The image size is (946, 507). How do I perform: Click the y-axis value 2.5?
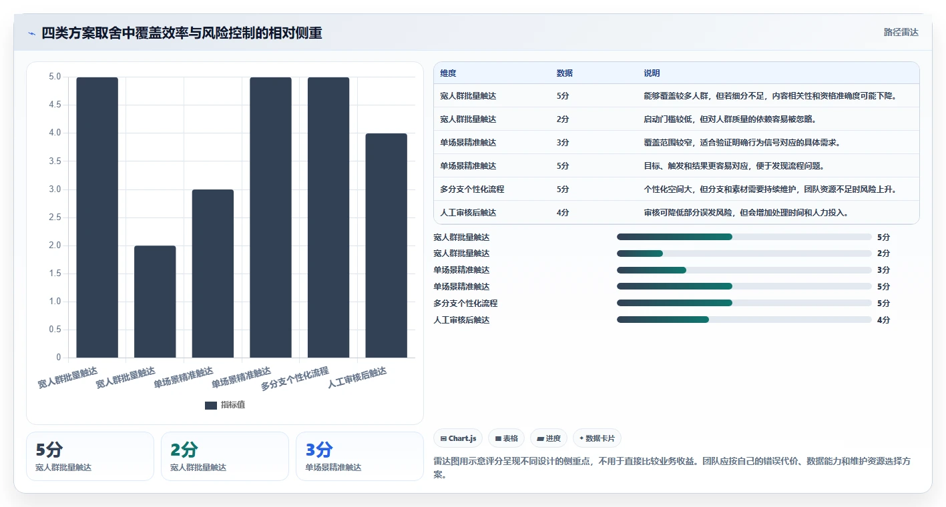55,217
